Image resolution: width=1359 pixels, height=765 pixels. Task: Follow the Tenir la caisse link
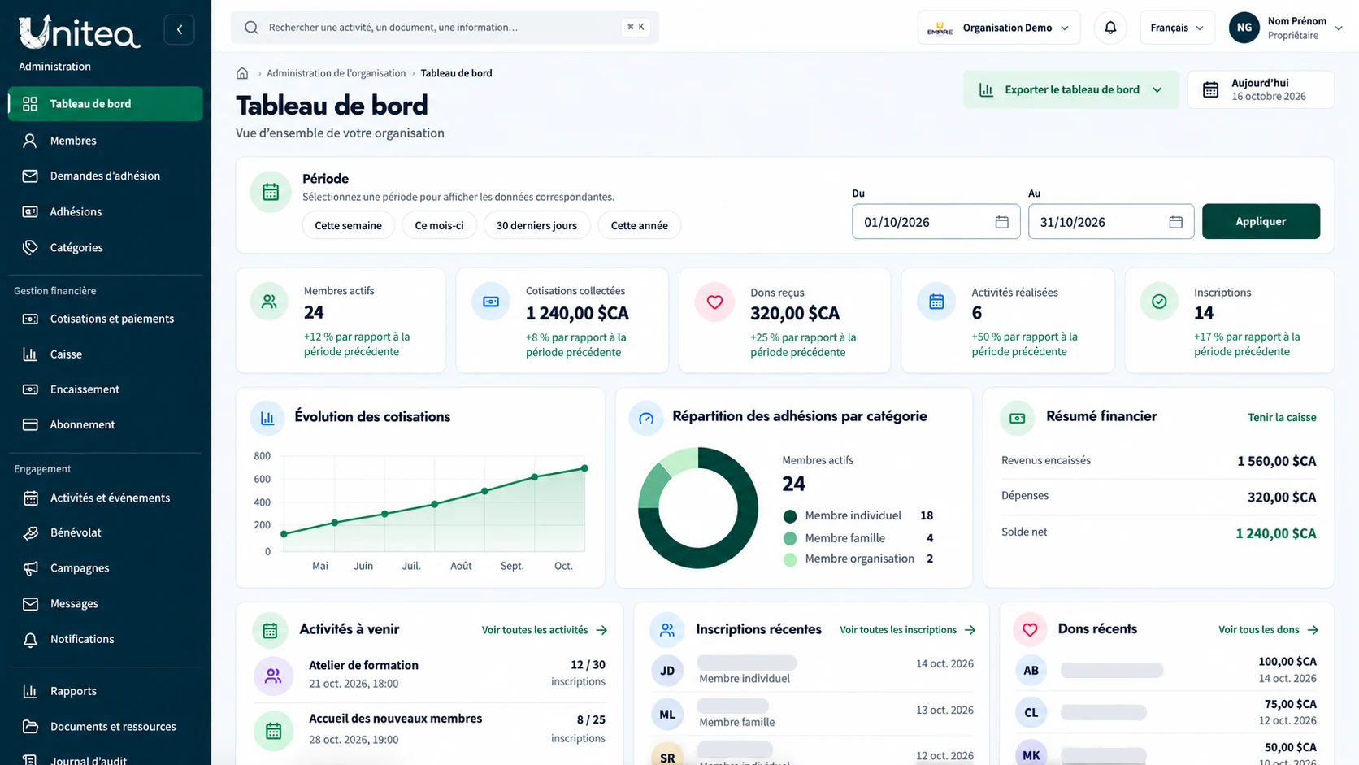[x=1282, y=417]
